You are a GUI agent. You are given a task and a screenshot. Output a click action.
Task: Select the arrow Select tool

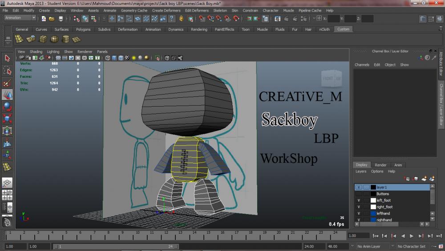[8, 58]
